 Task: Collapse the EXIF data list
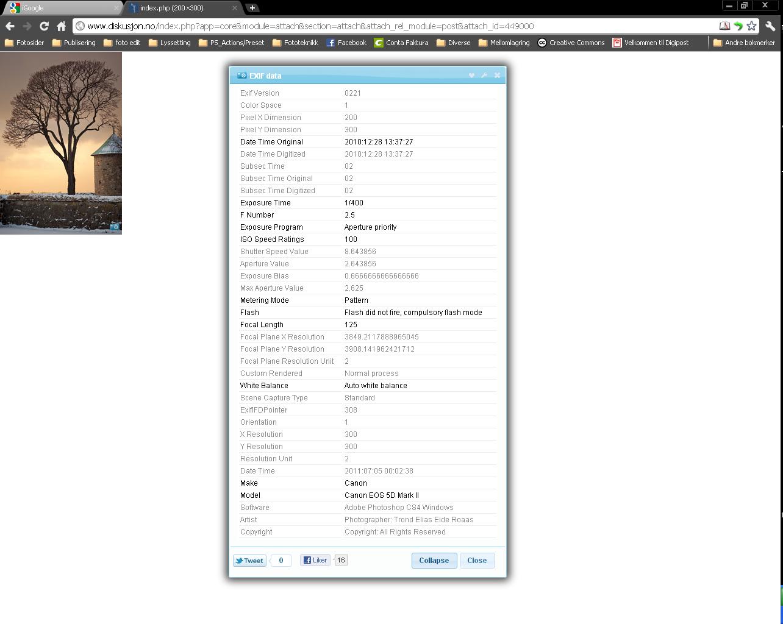(434, 561)
